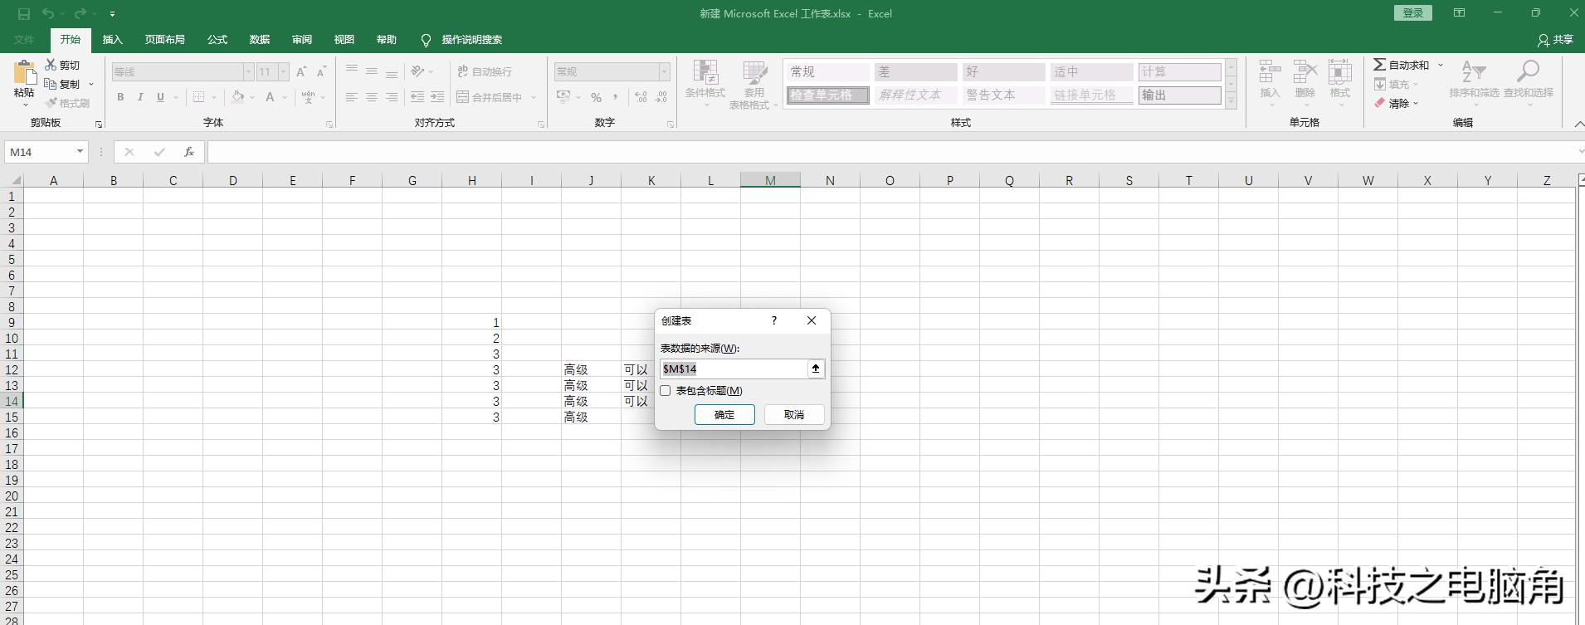
Task: Toggle Underline formatting button
Action: (x=160, y=97)
